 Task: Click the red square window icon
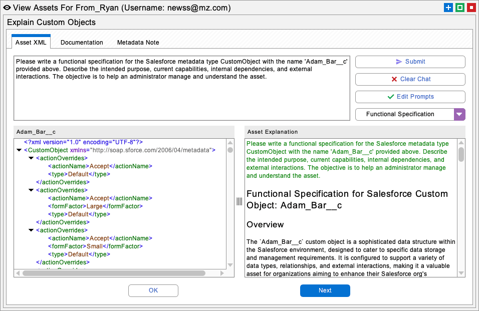point(471,8)
